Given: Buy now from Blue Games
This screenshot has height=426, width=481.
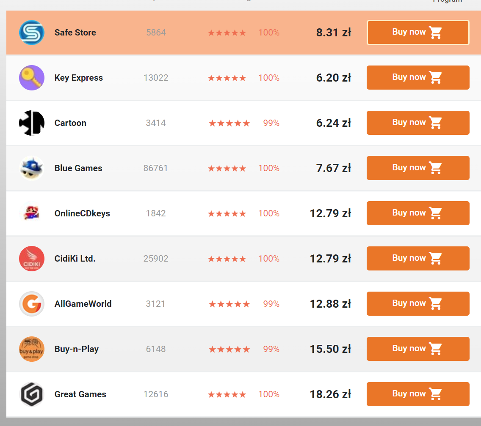Looking at the screenshot, I should tap(418, 168).
